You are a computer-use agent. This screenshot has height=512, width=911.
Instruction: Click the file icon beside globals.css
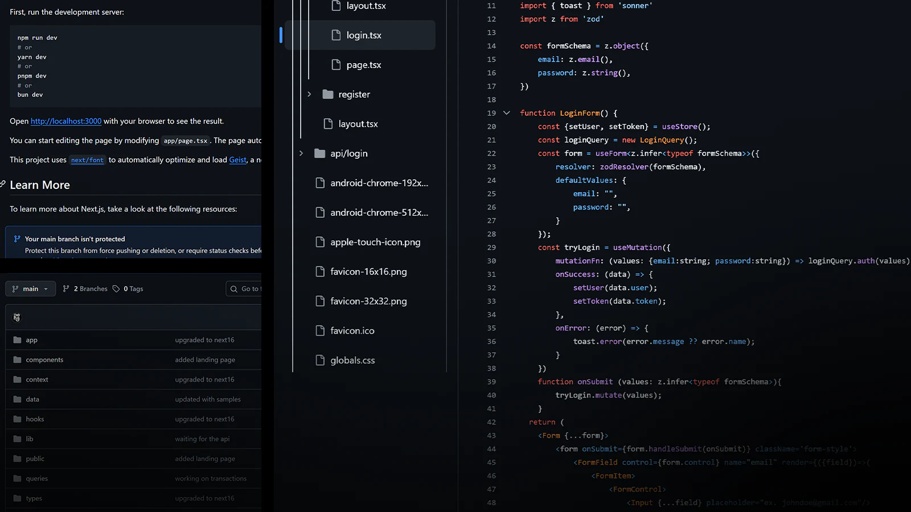click(320, 360)
